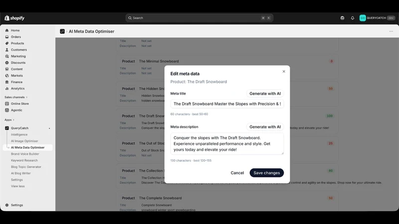Generate meta description with AI
This screenshot has height=224, width=399.
[x=265, y=127]
